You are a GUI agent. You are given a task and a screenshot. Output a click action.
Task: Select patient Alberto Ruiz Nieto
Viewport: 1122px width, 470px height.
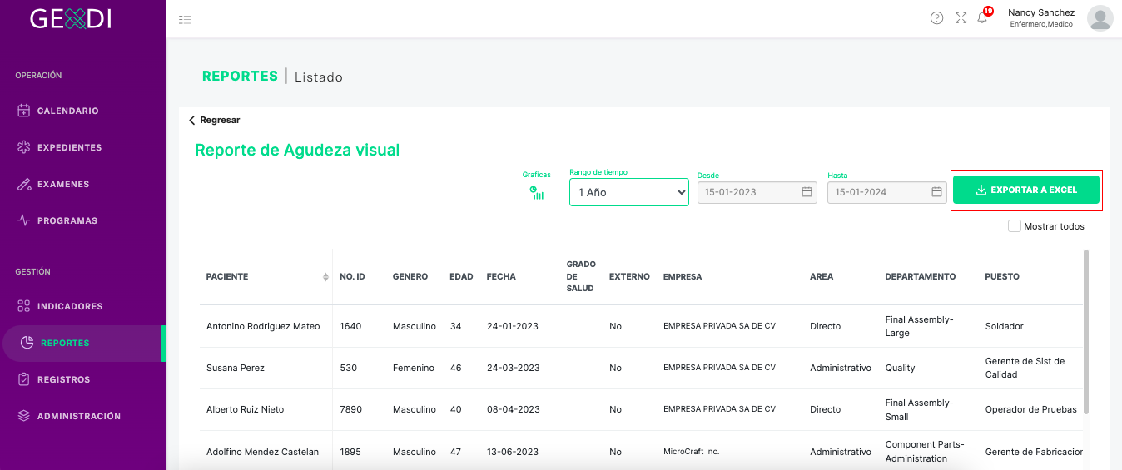tap(245, 409)
